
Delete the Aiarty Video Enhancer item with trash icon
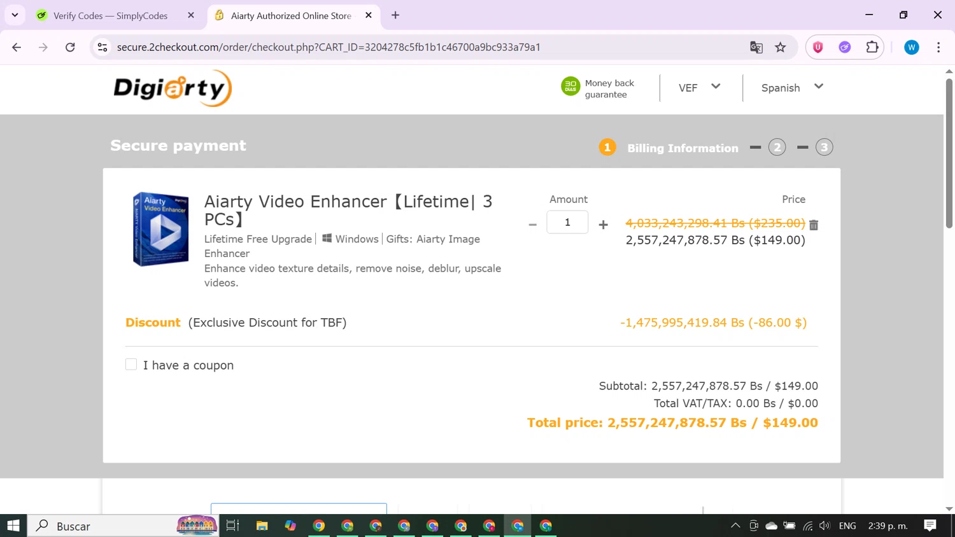pyautogui.click(x=814, y=225)
